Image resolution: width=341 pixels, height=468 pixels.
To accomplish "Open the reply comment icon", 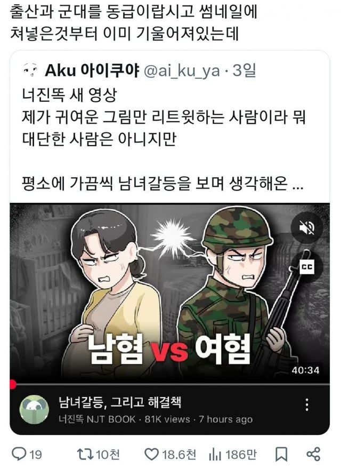I will point(19,454).
